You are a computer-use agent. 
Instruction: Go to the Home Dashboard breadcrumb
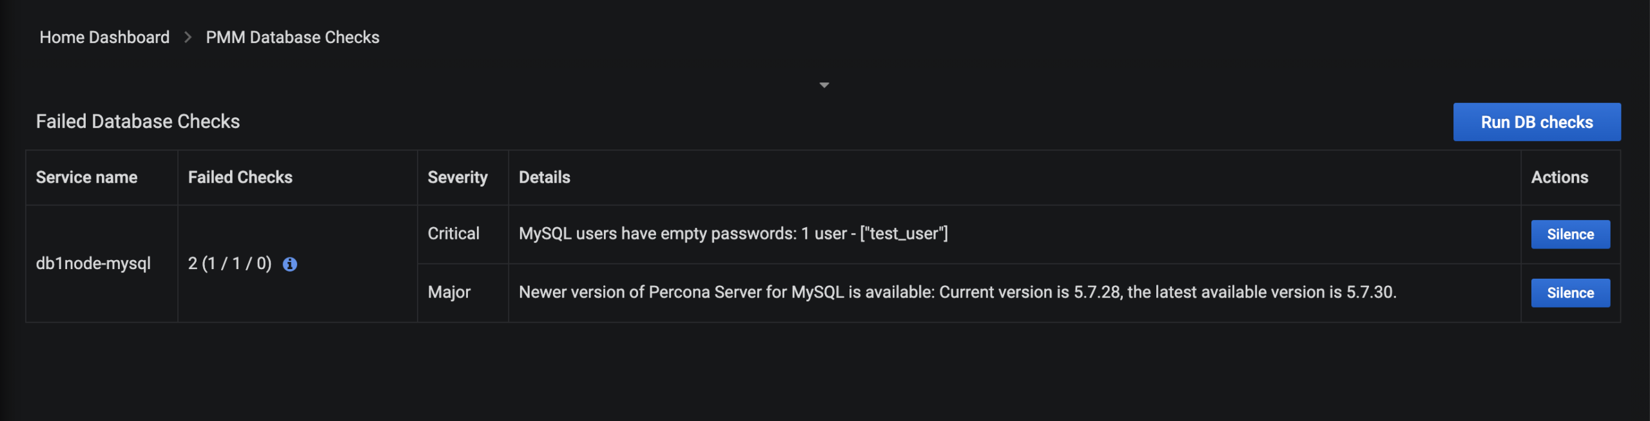point(104,37)
